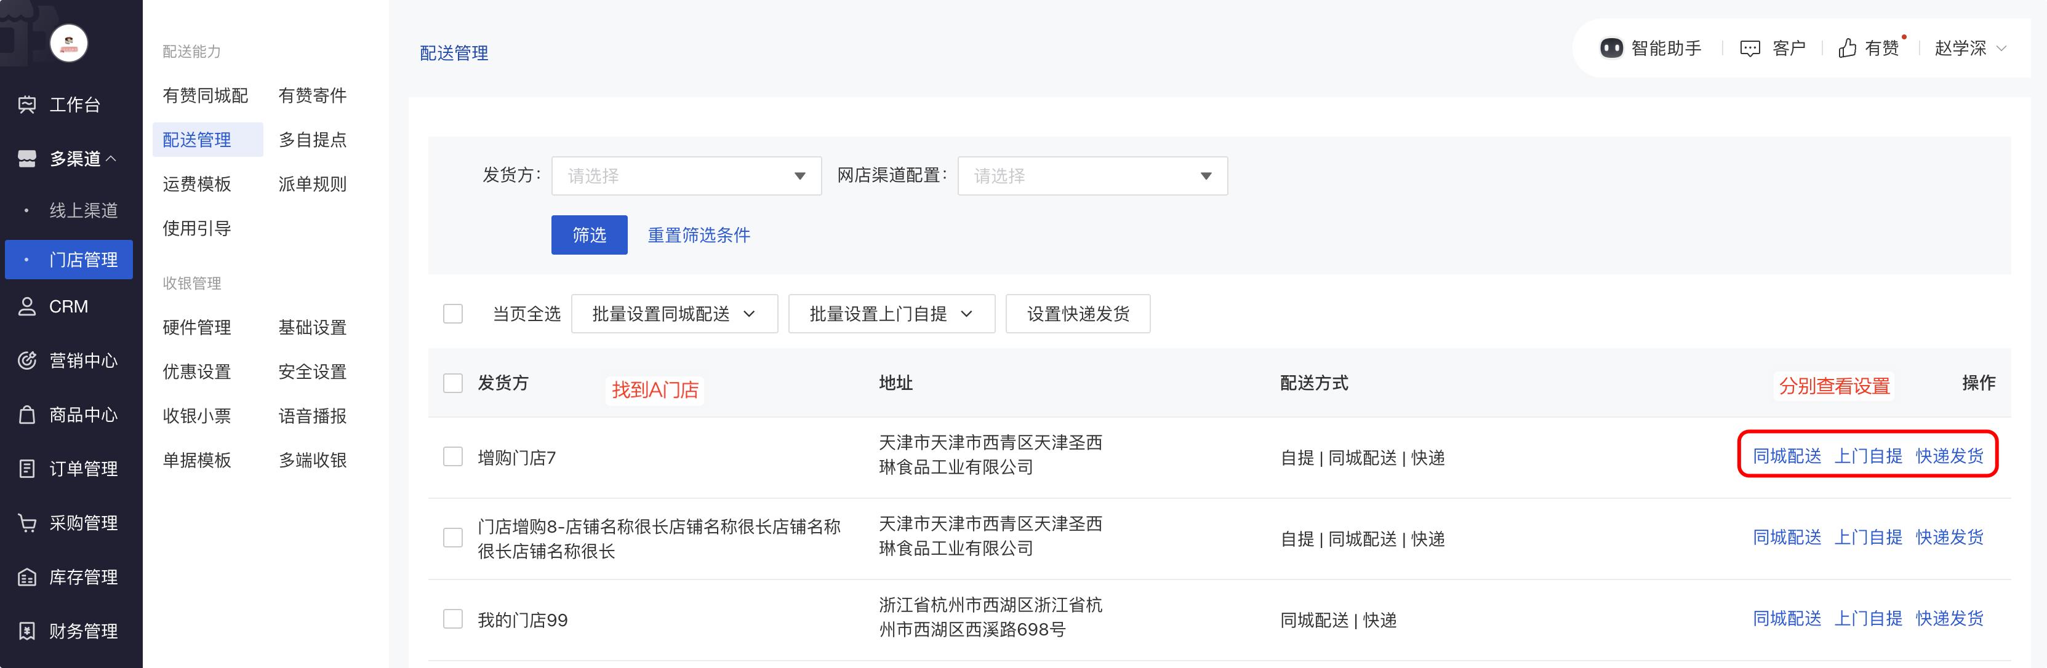Tick the checkbox for 增购门店7
Image resolution: width=2047 pixels, height=668 pixels.
[x=453, y=457]
